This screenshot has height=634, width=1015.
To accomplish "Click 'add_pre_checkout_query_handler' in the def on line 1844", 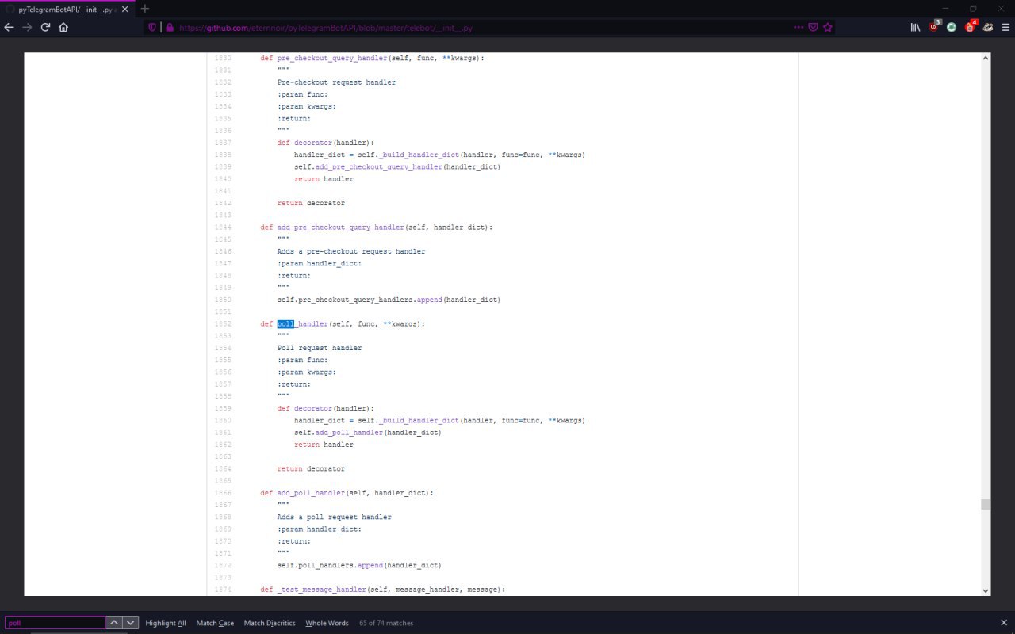I will [341, 227].
